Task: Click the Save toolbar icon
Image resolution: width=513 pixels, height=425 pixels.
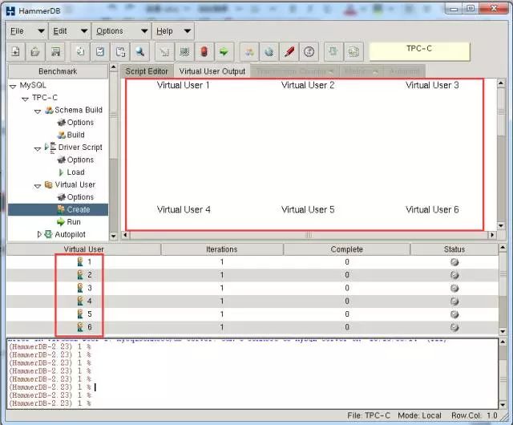Action: click(55, 52)
